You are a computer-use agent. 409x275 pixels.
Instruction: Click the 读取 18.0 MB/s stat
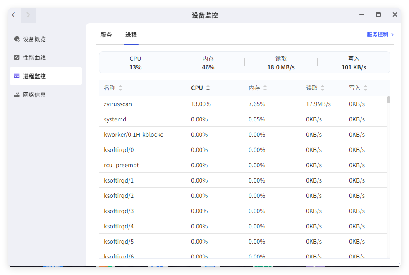pos(281,63)
